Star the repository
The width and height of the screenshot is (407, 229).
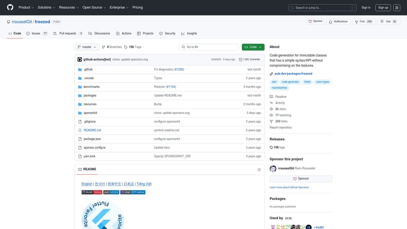tap(389, 21)
